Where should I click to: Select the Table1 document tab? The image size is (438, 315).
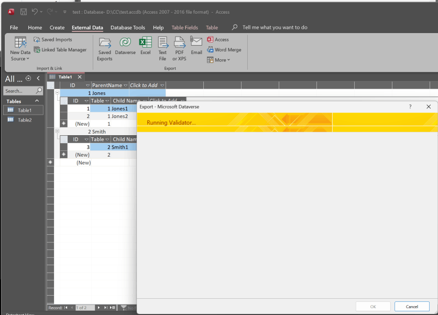[x=65, y=77]
